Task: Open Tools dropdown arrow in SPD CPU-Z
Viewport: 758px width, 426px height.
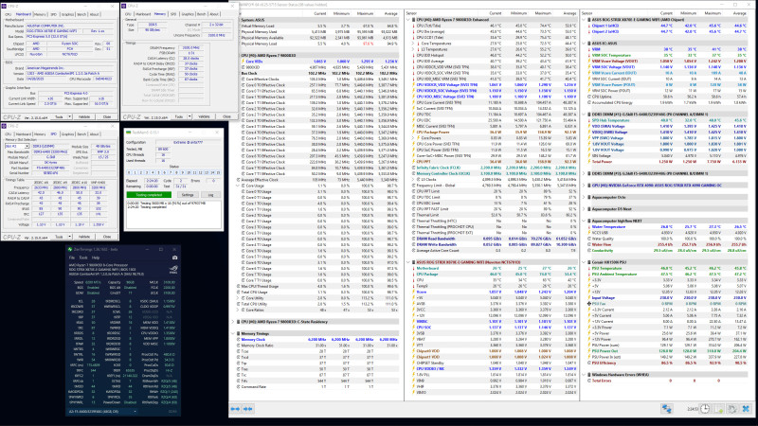Action: [69, 237]
